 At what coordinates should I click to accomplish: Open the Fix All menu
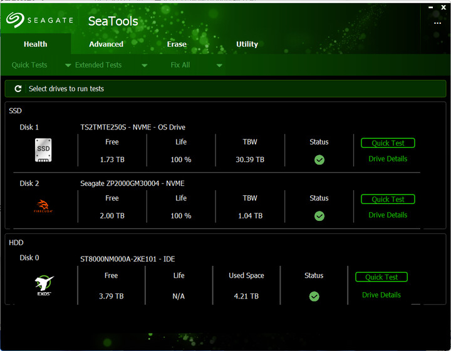tap(180, 65)
